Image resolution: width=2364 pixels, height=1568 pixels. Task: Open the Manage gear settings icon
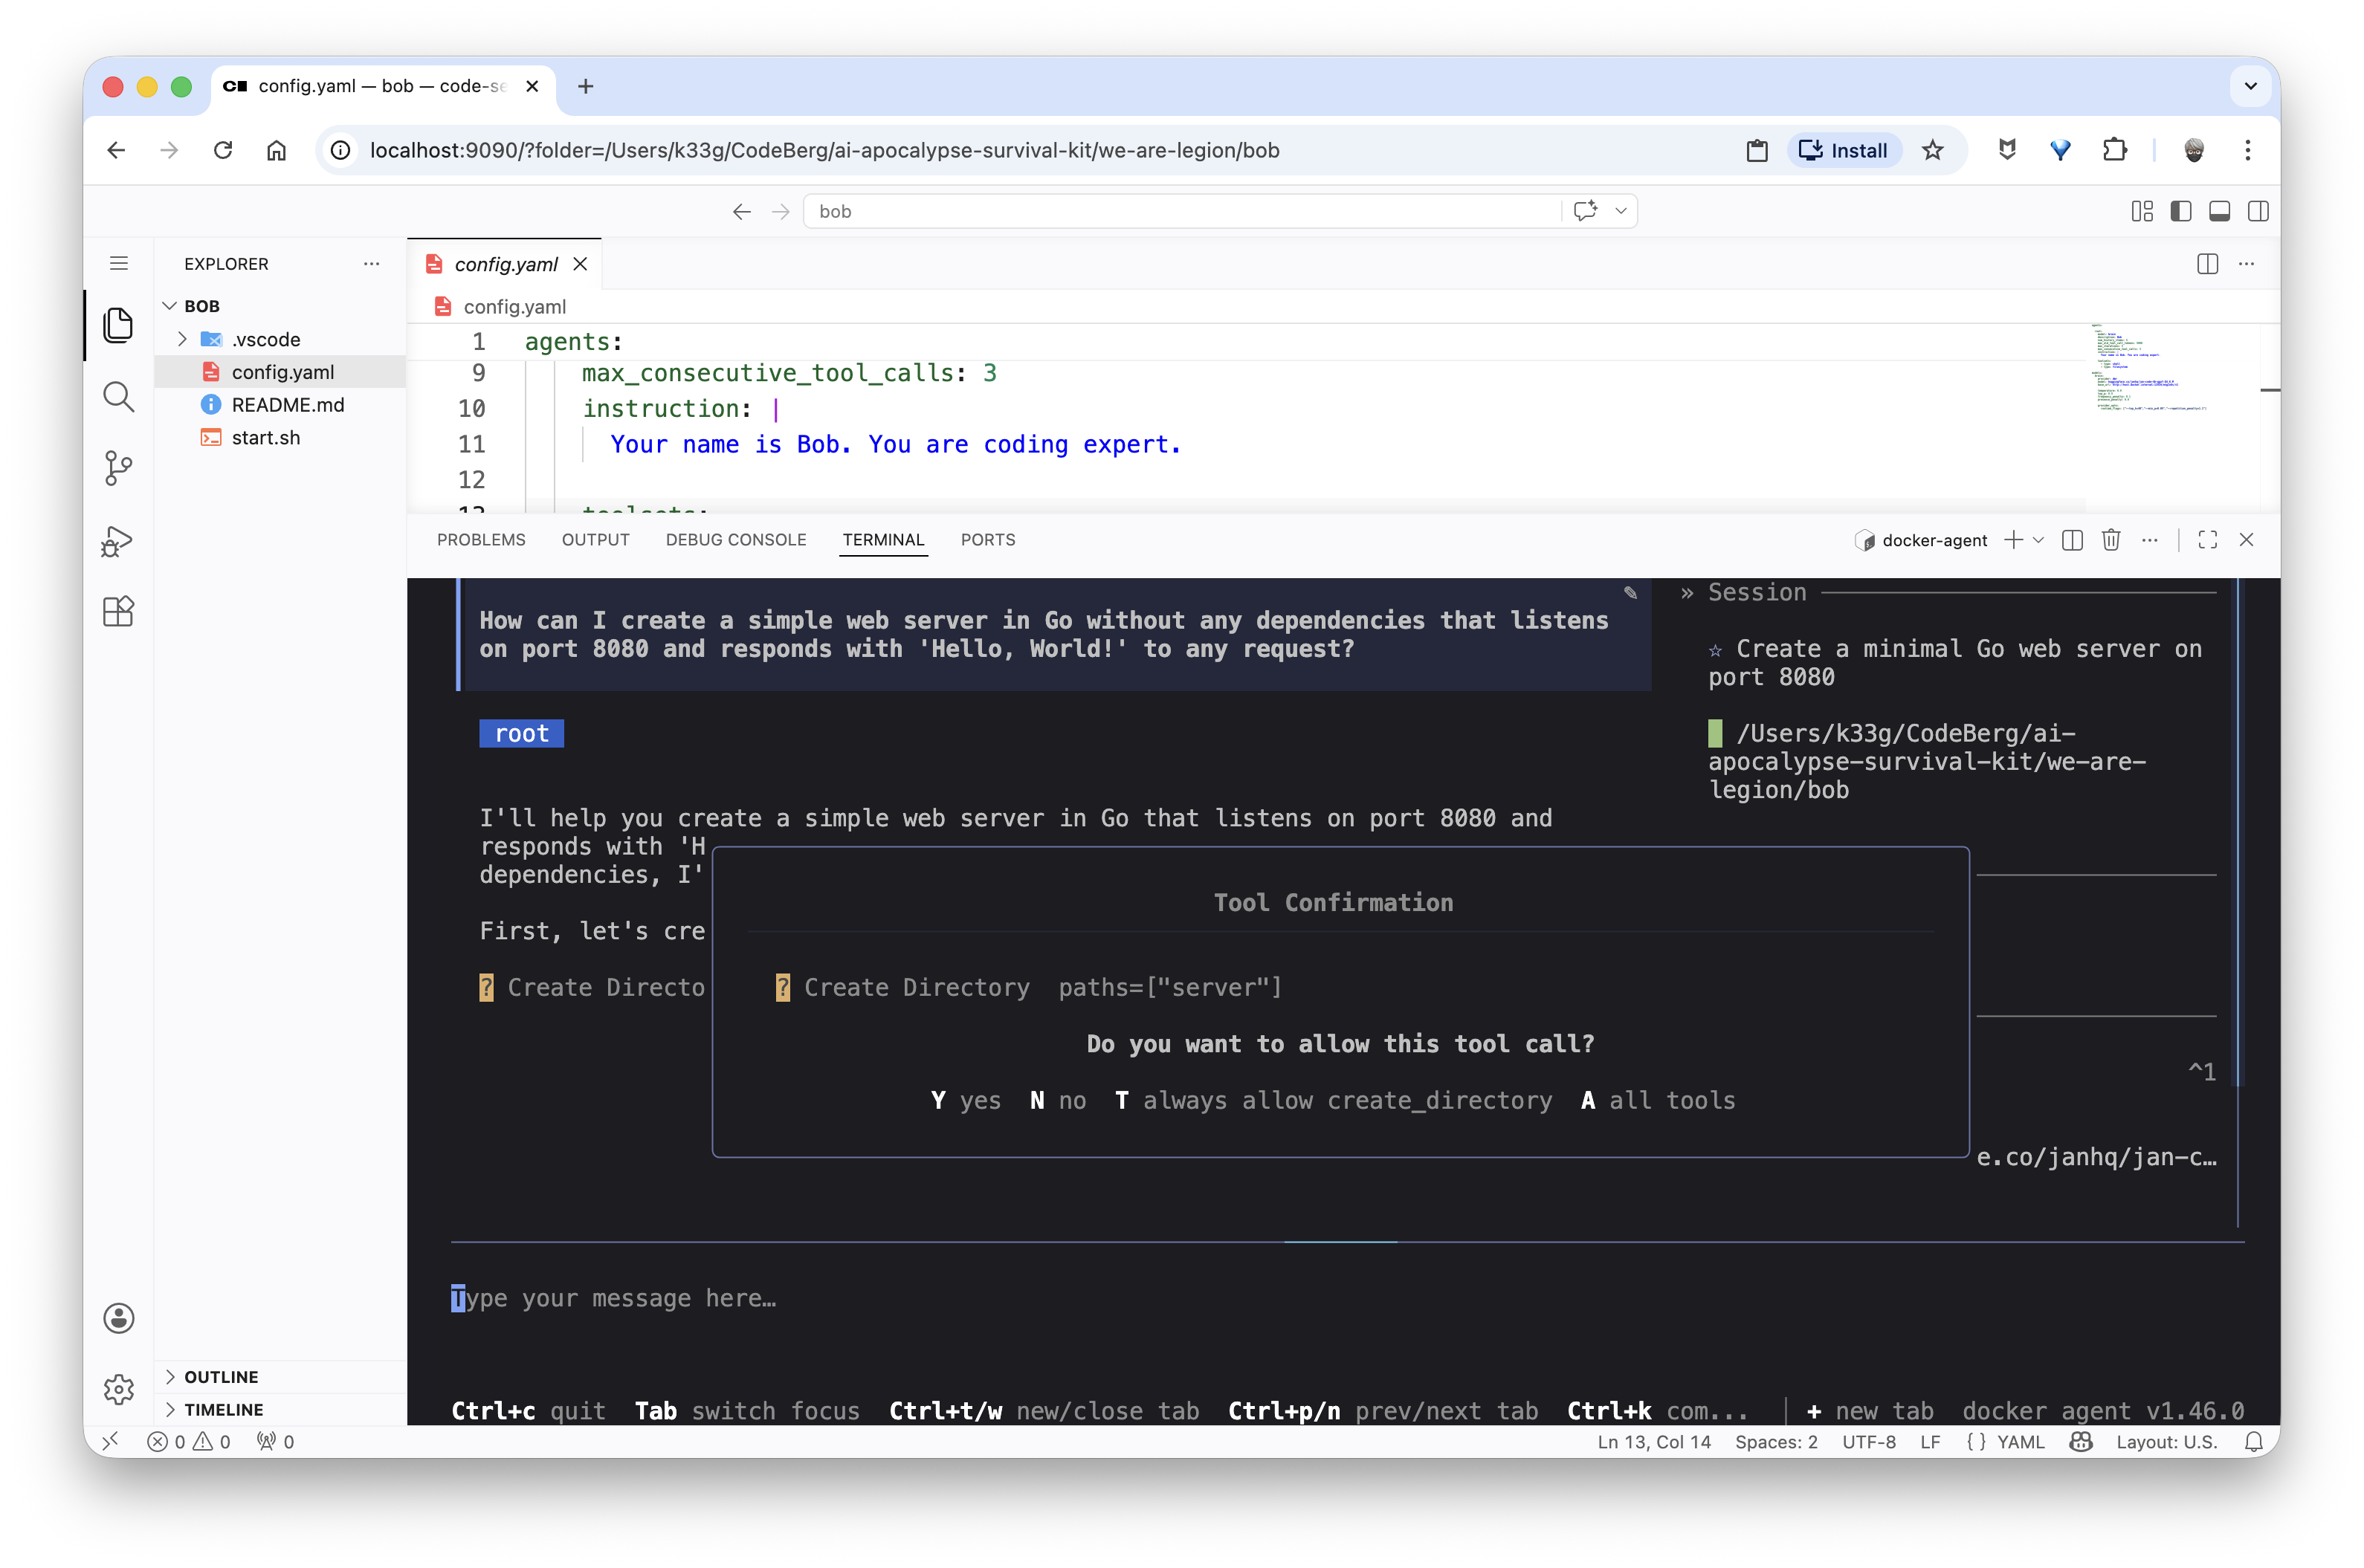click(x=118, y=1388)
